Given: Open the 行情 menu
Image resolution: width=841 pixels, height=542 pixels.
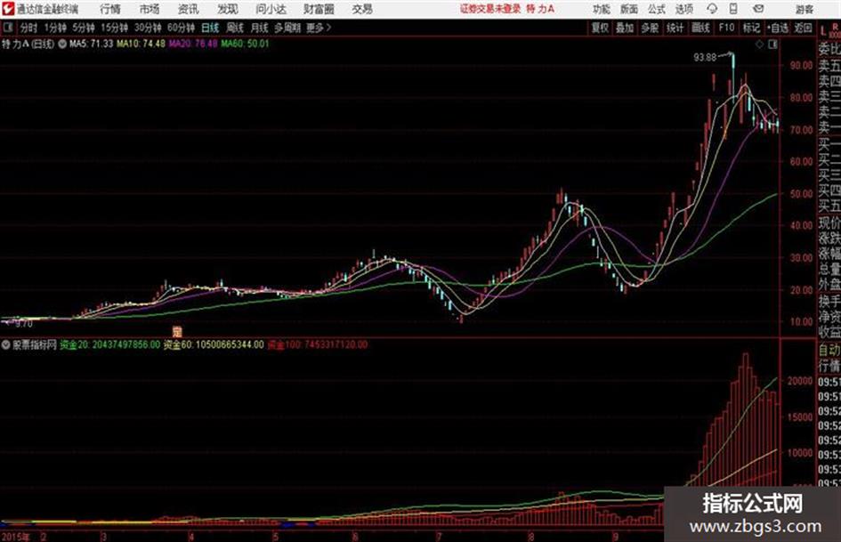Looking at the screenshot, I should point(110,9).
